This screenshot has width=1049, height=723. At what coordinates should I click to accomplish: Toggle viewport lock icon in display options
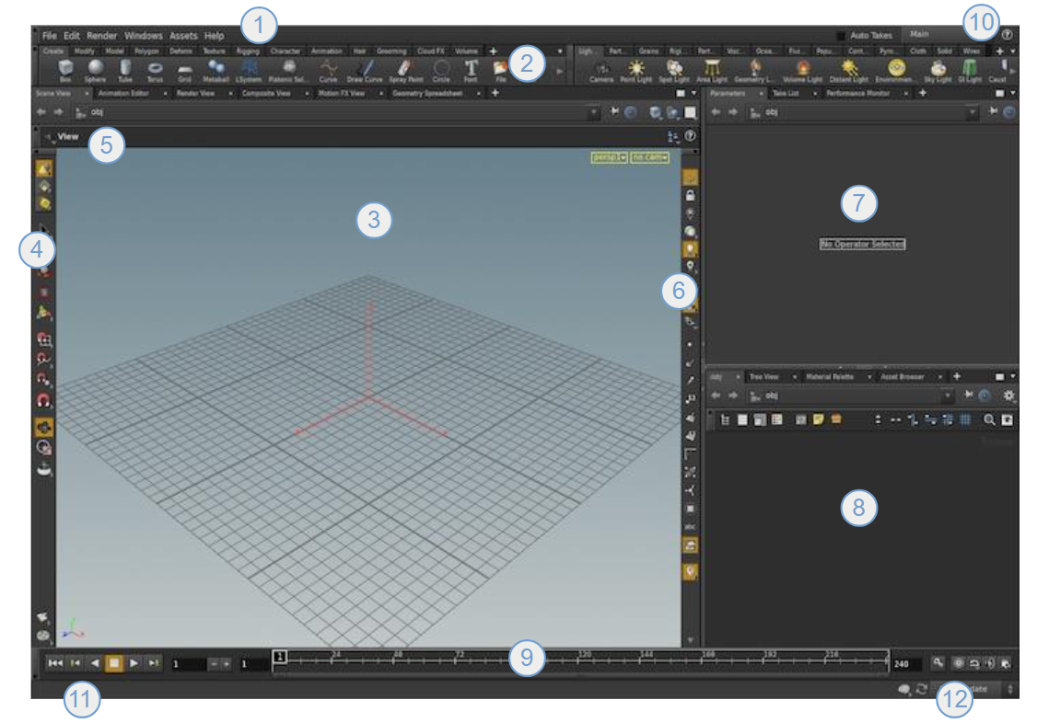pos(690,196)
